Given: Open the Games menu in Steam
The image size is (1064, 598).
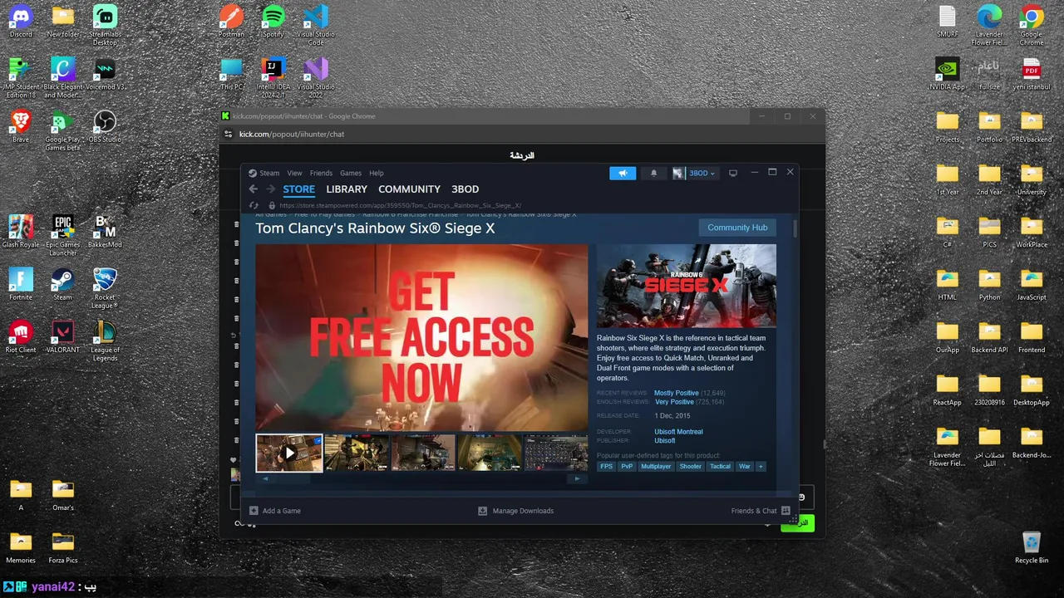Looking at the screenshot, I should [x=351, y=173].
